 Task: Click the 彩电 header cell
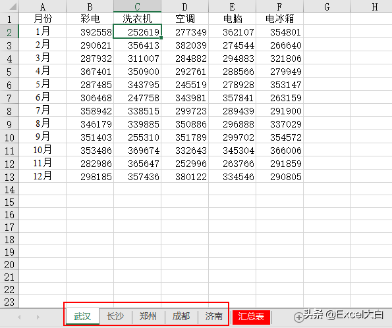[x=90, y=18]
